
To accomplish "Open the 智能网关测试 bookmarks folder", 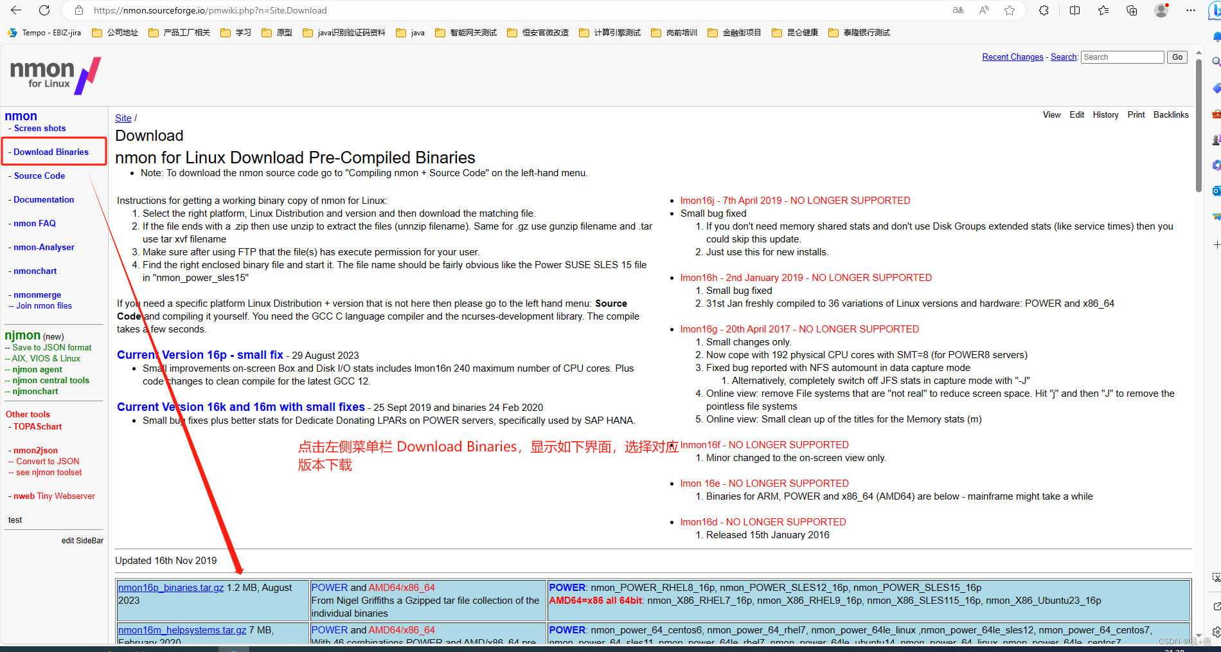I will coord(466,33).
